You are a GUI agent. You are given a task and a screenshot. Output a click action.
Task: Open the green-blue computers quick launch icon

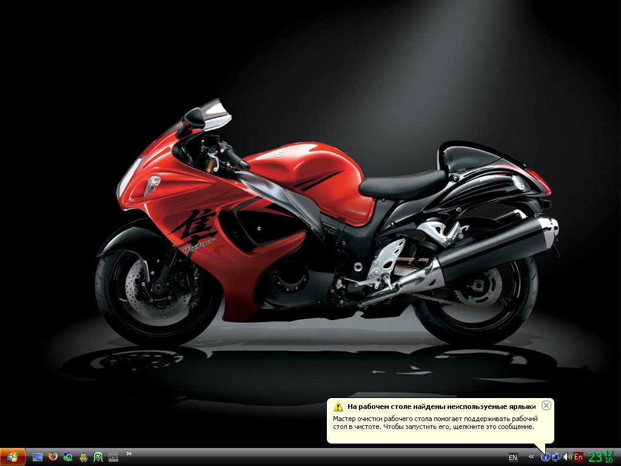tap(68, 458)
